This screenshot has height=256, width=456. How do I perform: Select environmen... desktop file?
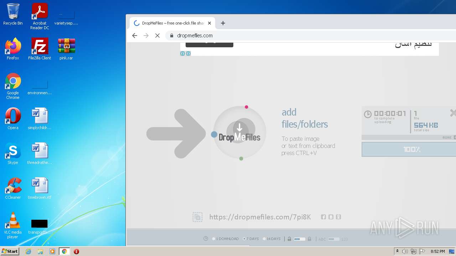click(x=40, y=87)
